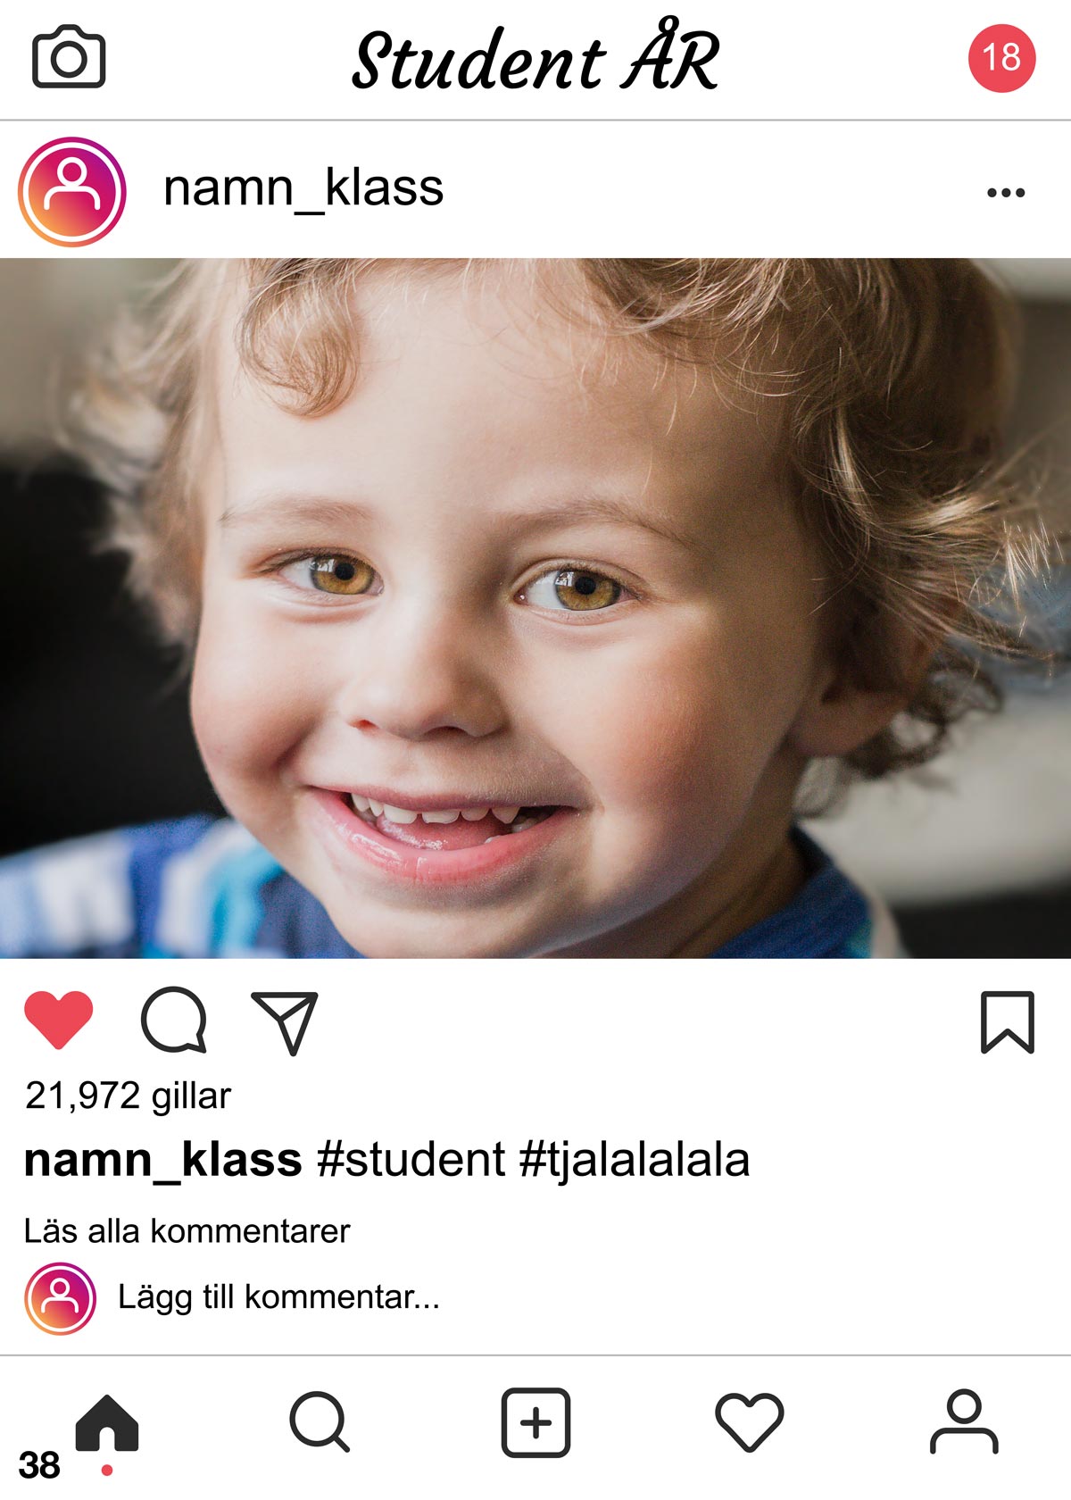Select the Home tab in bottom bar

point(107,1422)
